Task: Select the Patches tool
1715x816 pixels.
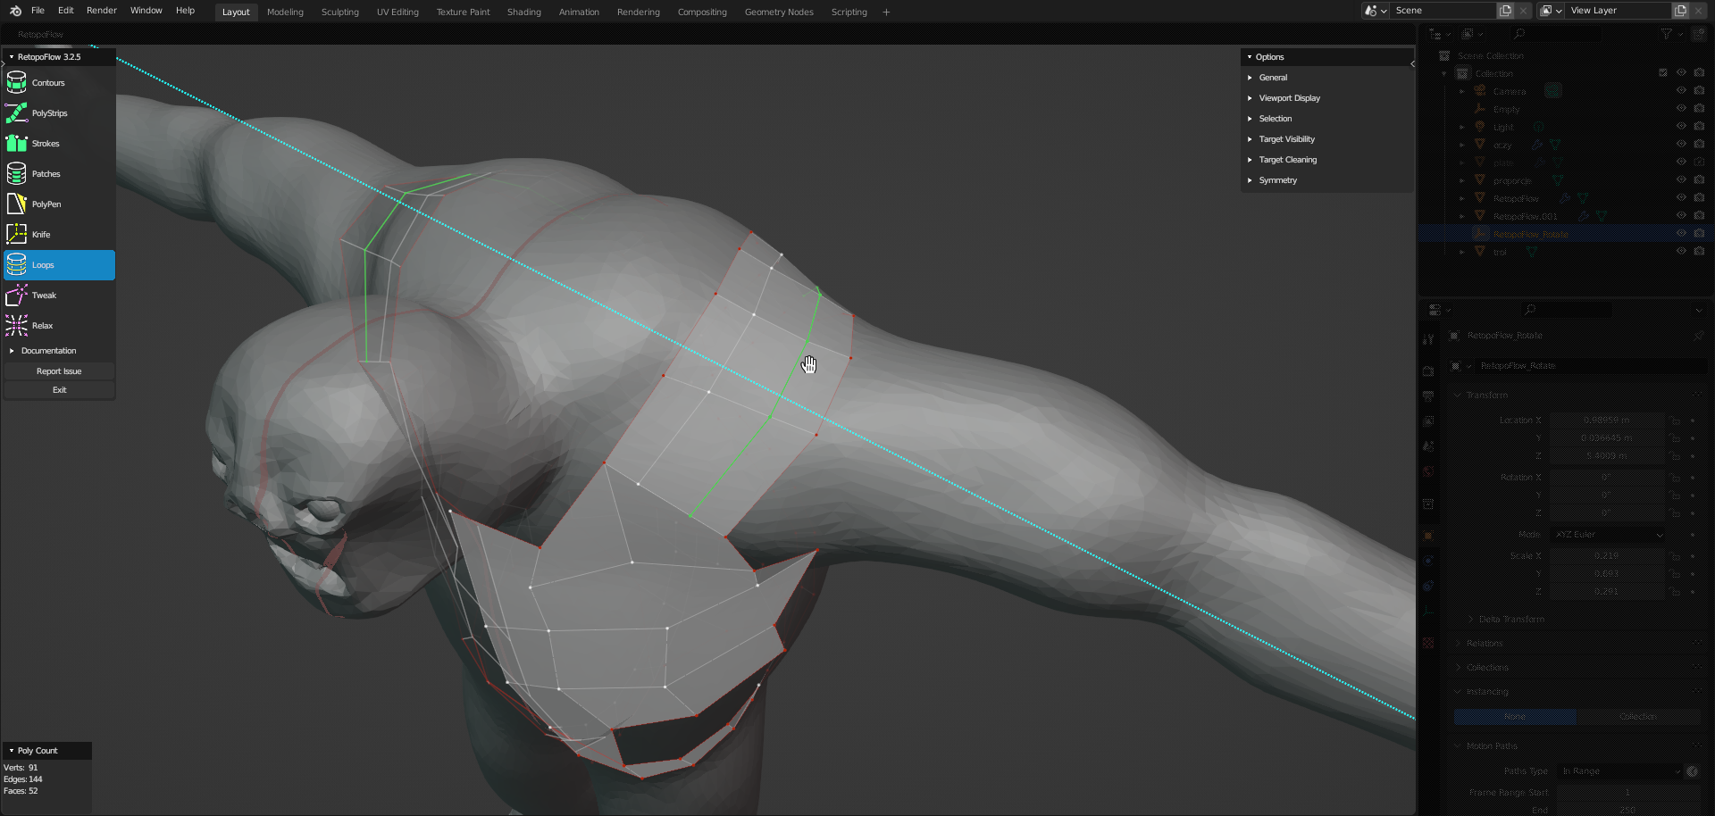Action: 59,174
